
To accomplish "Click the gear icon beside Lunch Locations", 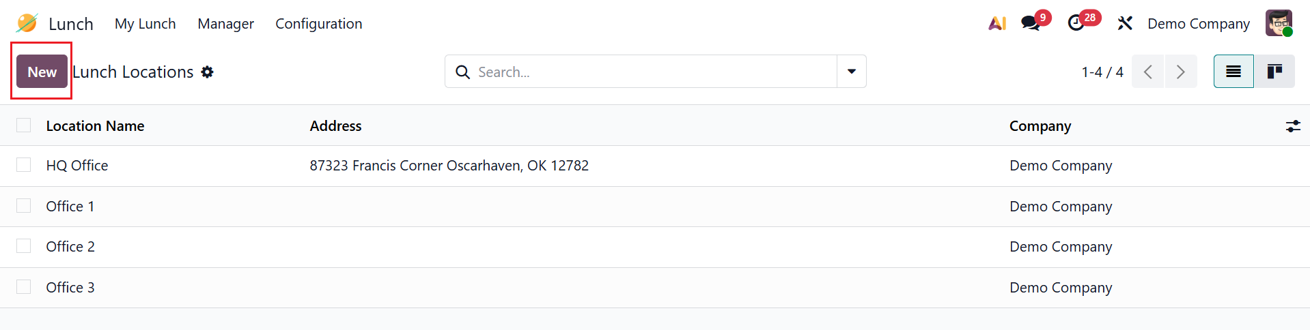I will click(x=208, y=72).
